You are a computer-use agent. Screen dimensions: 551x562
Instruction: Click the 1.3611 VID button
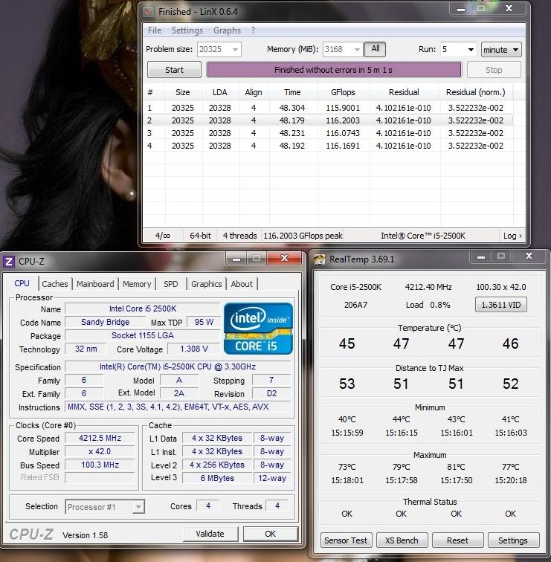click(501, 305)
